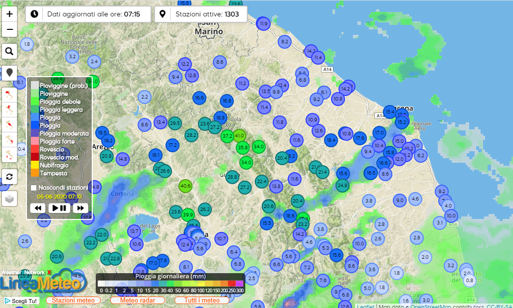The image size is (513, 308).
Task: Open the magnifier search tool
Action: click(x=9, y=51)
